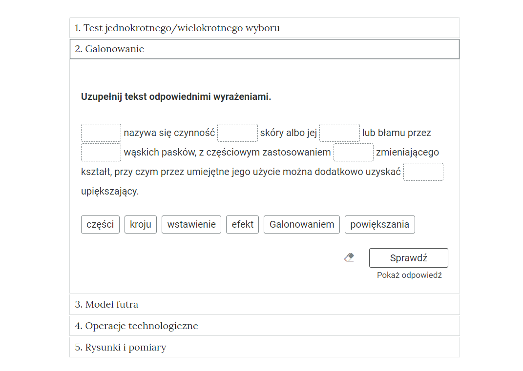
Task: Select the części word tile
Action: [100, 224]
